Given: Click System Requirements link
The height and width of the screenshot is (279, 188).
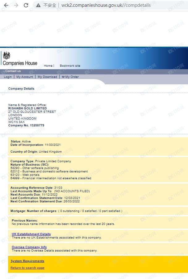Looking at the screenshot, I should [28, 261].
